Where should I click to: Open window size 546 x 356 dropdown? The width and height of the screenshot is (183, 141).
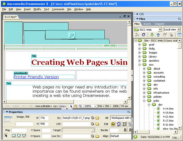click(x=110, y=106)
